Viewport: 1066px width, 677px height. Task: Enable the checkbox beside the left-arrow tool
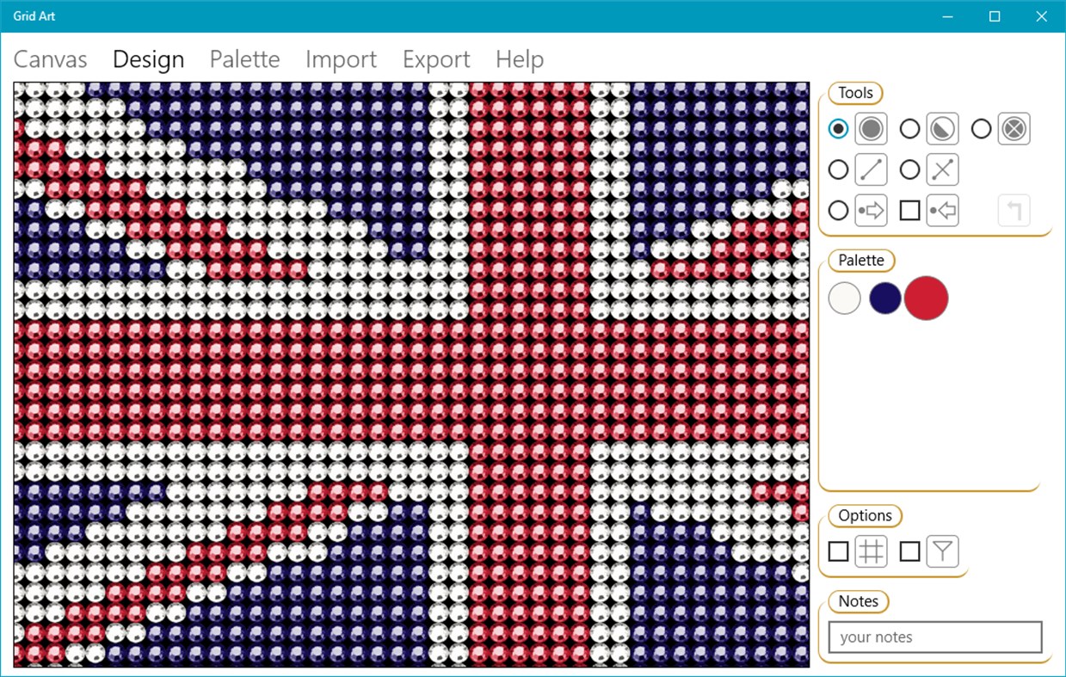pyautogui.click(x=909, y=210)
